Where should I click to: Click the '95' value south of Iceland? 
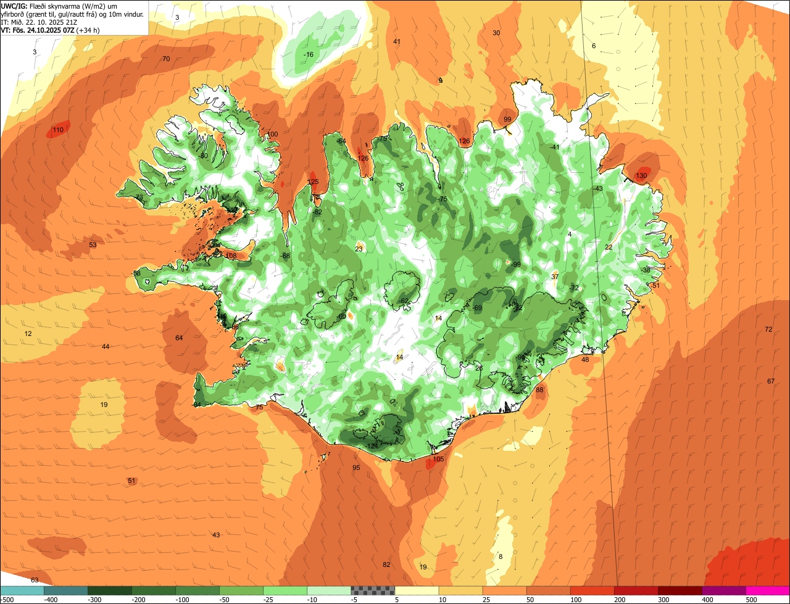tap(356, 468)
